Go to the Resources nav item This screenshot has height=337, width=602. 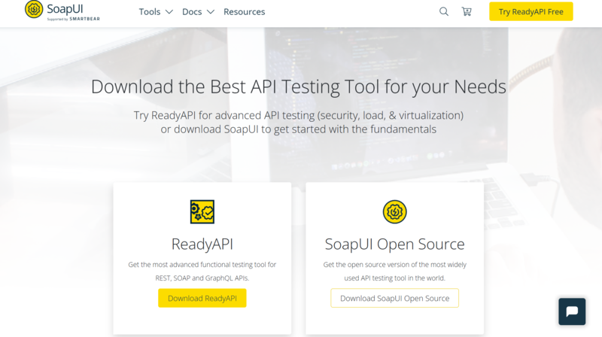pos(244,12)
